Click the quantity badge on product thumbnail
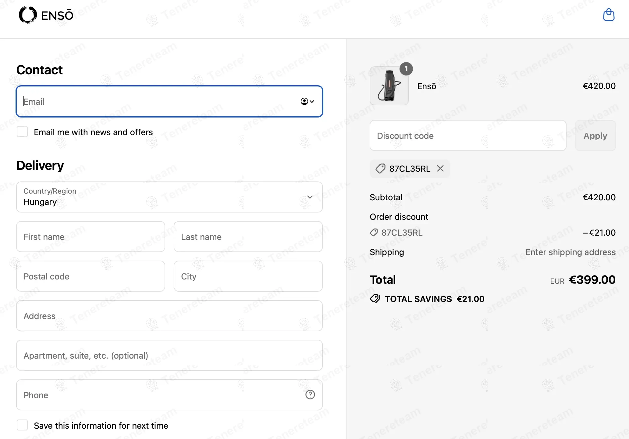This screenshot has width=629, height=439. tap(406, 69)
